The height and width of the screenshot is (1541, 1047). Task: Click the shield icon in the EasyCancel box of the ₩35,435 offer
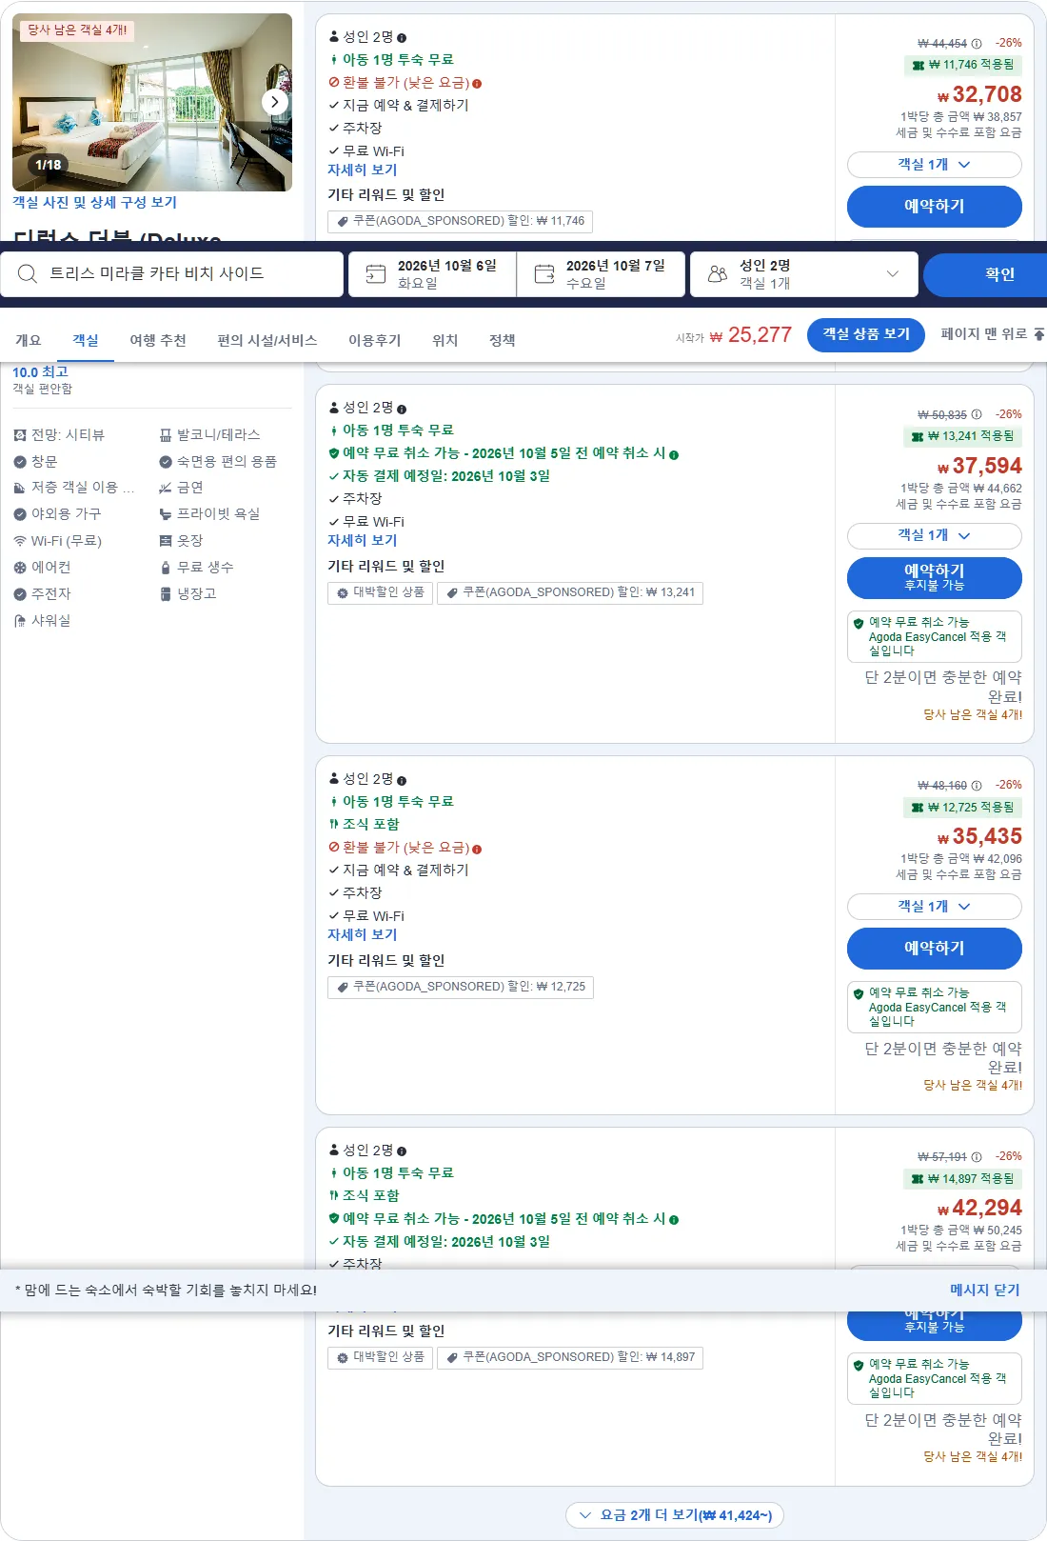859,993
